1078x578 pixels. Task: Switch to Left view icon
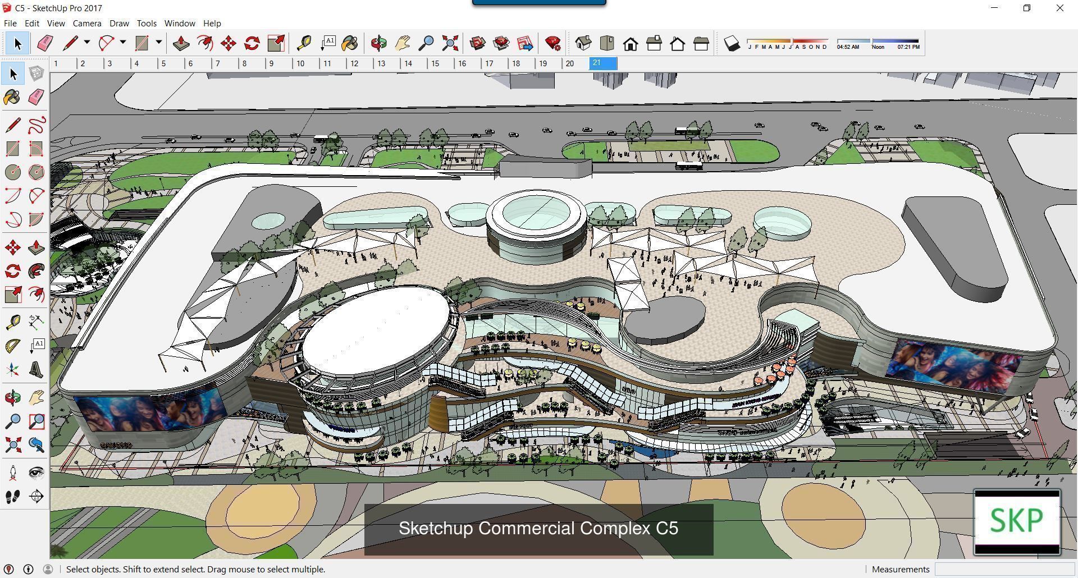pyautogui.click(x=701, y=43)
